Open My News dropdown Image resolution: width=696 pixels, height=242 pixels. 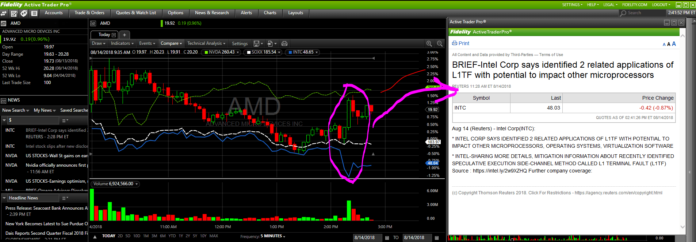coord(45,110)
